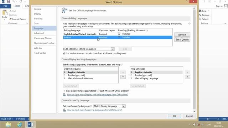Open File Explorer from the taskbar

(8, 124)
